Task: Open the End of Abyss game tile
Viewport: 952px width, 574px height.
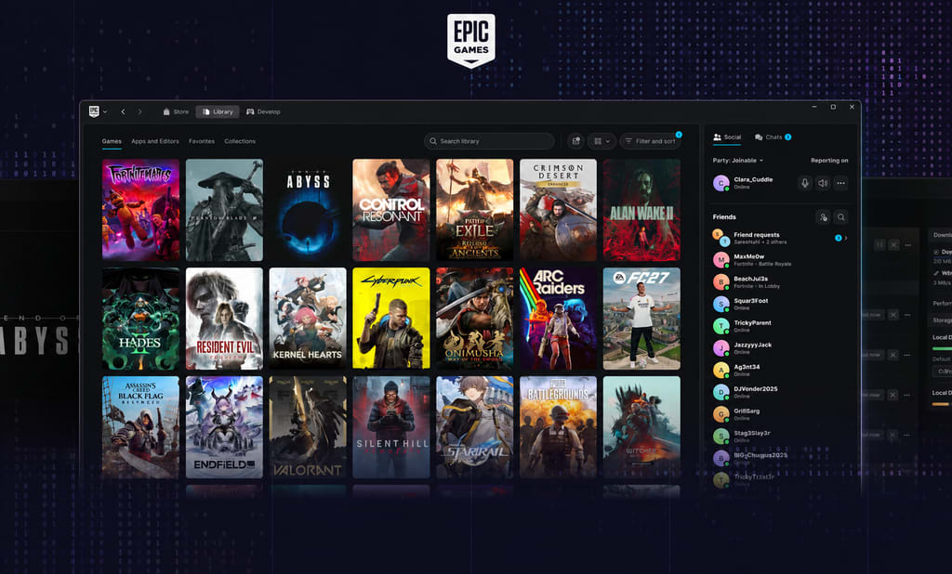Action: pyautogui.click(x=308, y=210)
